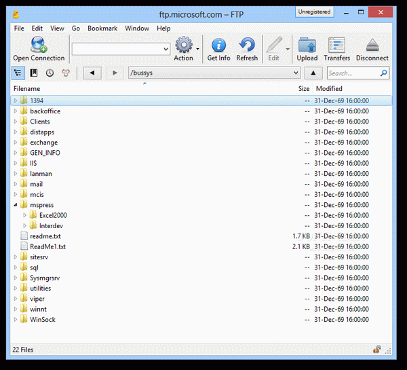
Task: Select the sitesrv folder row
Action: click(201, 257)
